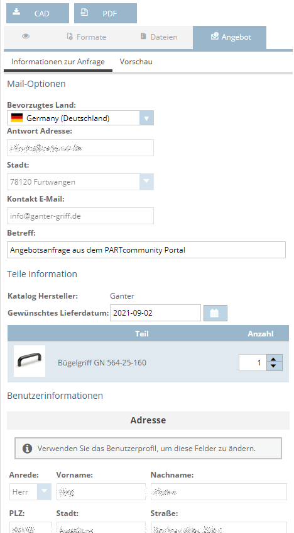Click the PDF export button
The height and width of the screenshot is (533, 294).
(106, 13)
